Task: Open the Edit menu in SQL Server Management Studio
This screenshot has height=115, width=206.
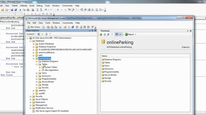Action: 34,23
